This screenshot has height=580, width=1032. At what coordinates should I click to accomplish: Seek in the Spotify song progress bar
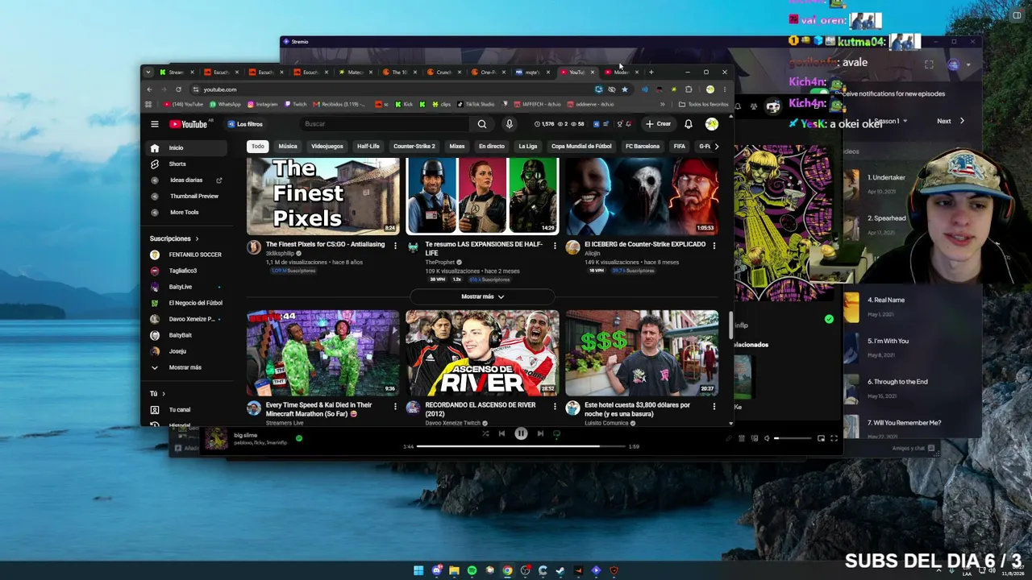click(x=522, y=446)
